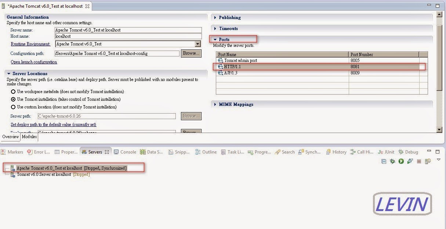Image resolution: width=446 pixels, height=229 pixels.
Task: Select Tomcat v6.0 Server at localhost
Action: click(x=53, y=174)
